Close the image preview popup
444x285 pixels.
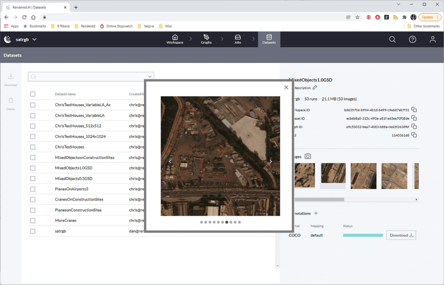point(286,87)
